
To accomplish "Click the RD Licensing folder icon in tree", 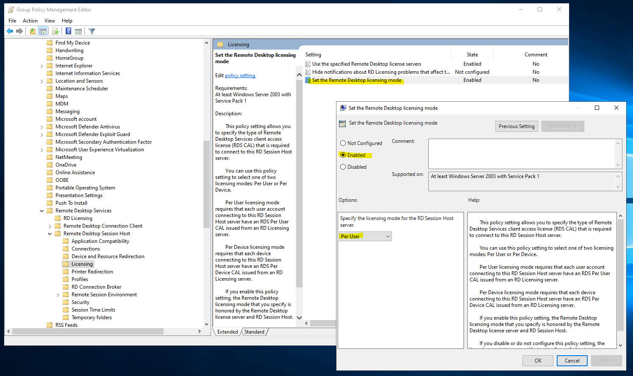I will 58,218.
